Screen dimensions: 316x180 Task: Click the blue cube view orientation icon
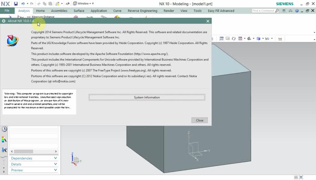[x=258, y=39]
